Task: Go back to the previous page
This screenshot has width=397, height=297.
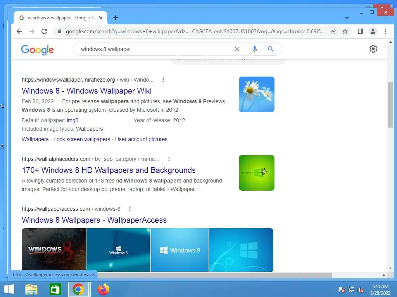Action: pyautogui.click(x=19, y=31)
